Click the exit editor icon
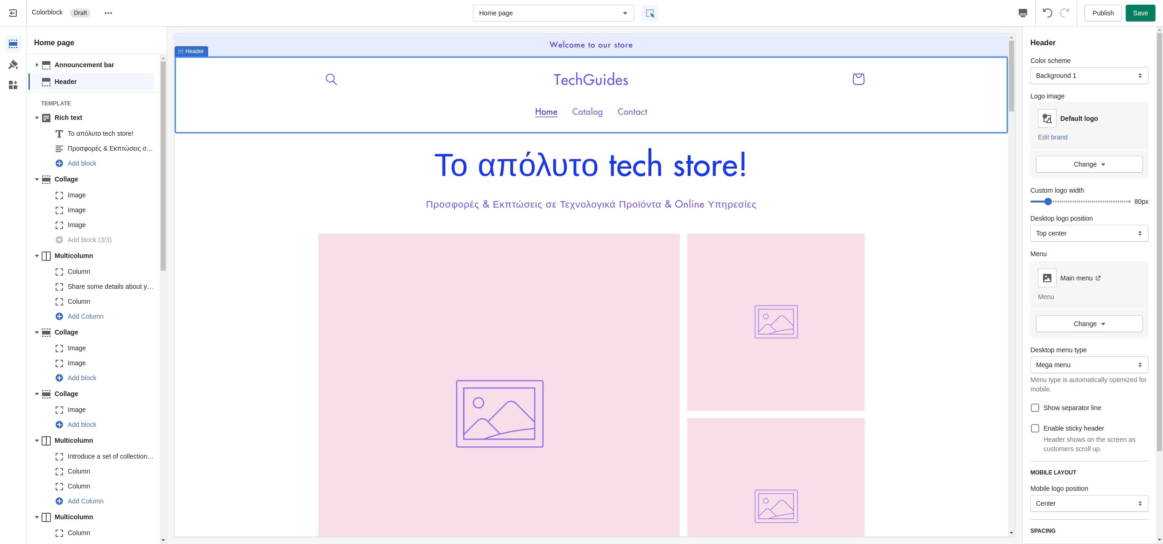The width and height of the screenshot is (1163, 544). coord(13,13)
